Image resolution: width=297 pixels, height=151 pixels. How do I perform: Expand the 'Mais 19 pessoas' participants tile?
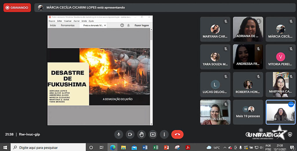[248, 112]
